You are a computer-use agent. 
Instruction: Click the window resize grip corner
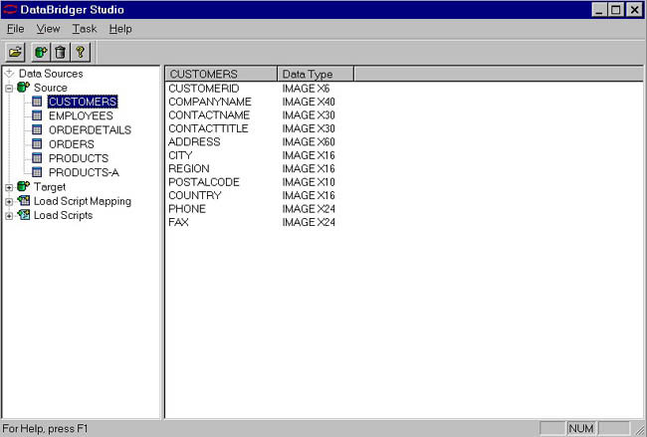[640, 430]
